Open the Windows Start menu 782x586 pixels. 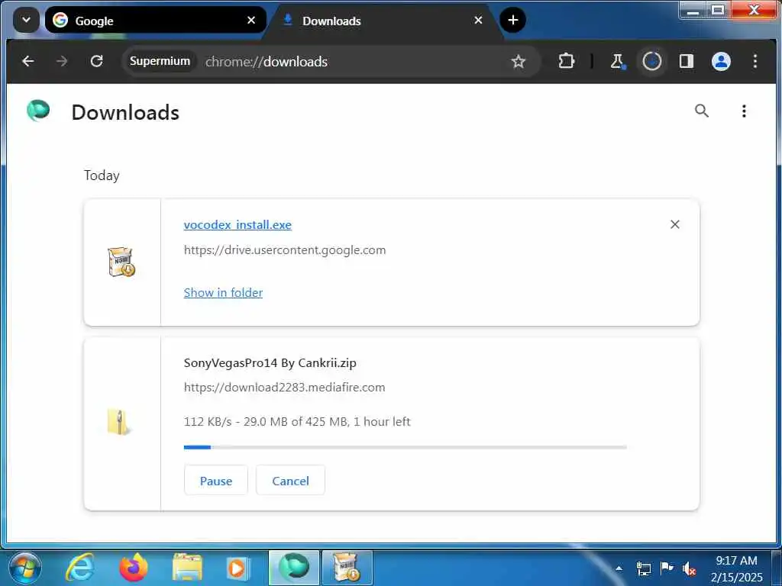(x=25, y=568)
